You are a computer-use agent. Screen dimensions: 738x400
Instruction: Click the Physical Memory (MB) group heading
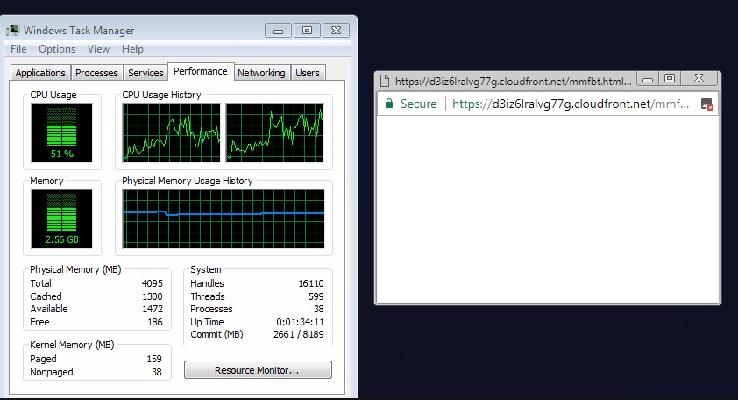[75, 269]
